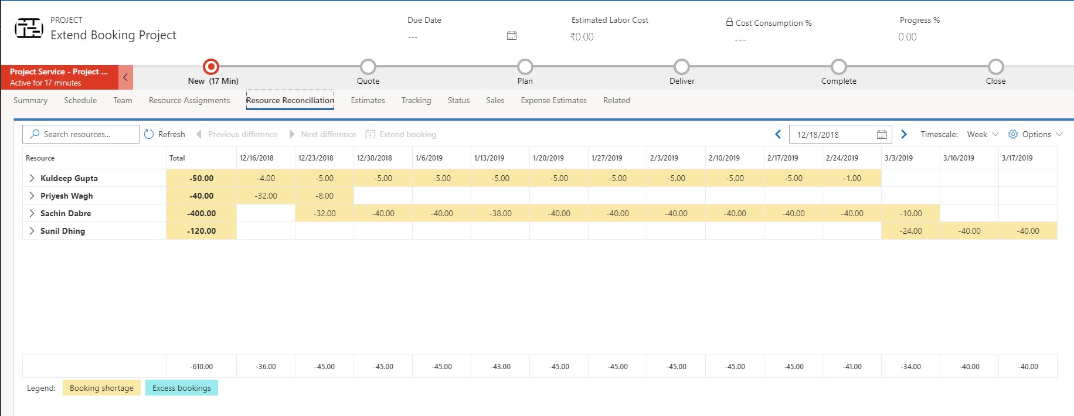Select the Complete stage circle
Screen dimensions: 1074x416
pyautogui.click(x=839, y=67)
